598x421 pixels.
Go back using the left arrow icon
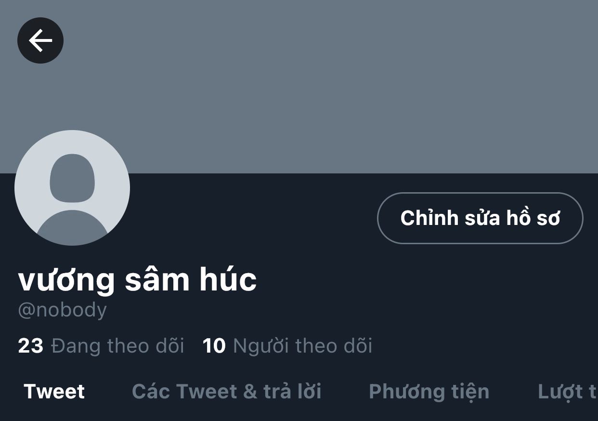tap(40, 40)
